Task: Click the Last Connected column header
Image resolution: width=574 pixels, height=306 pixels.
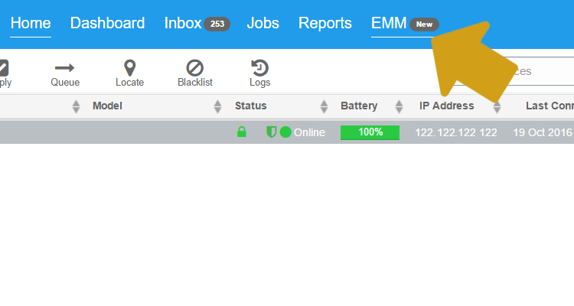Action: 550,106
